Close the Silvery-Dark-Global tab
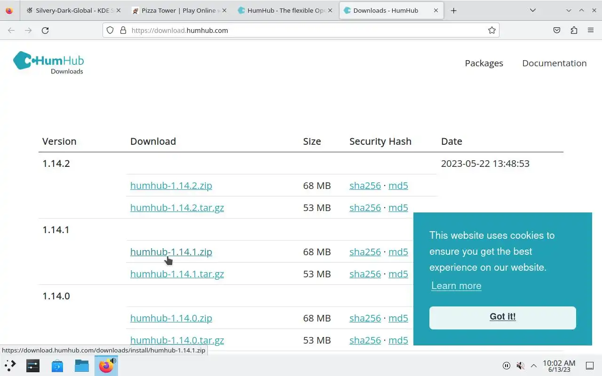The image size is (602, 376). (118, 10)
